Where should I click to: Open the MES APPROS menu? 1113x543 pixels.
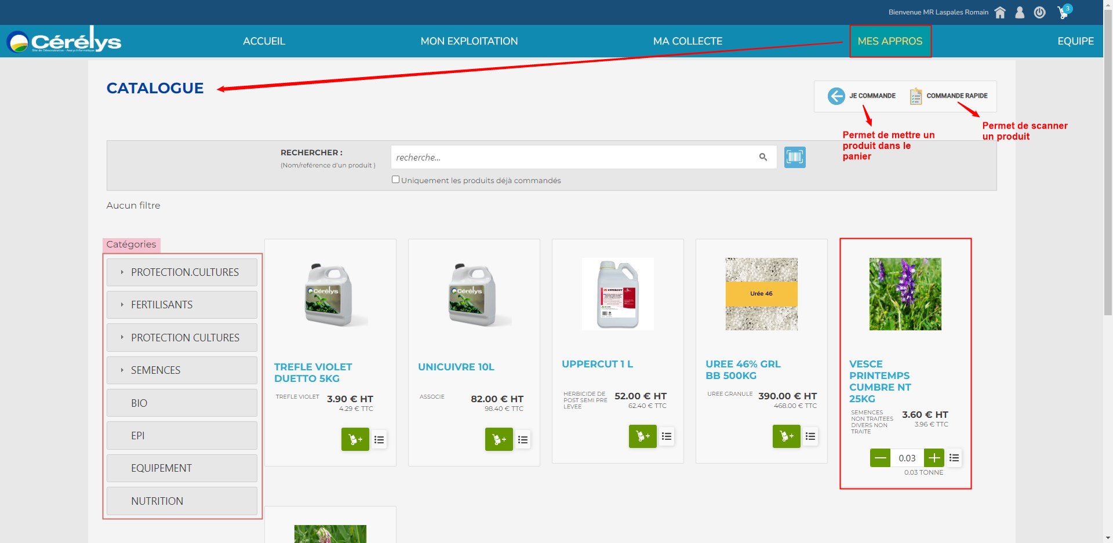890,41
